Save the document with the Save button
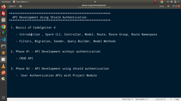 pyautogui.click(x=161, y=6)
